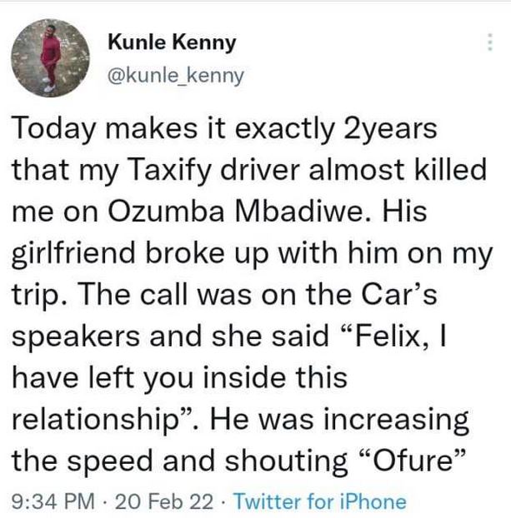Open the Kunle Kenny display name link

173,42
